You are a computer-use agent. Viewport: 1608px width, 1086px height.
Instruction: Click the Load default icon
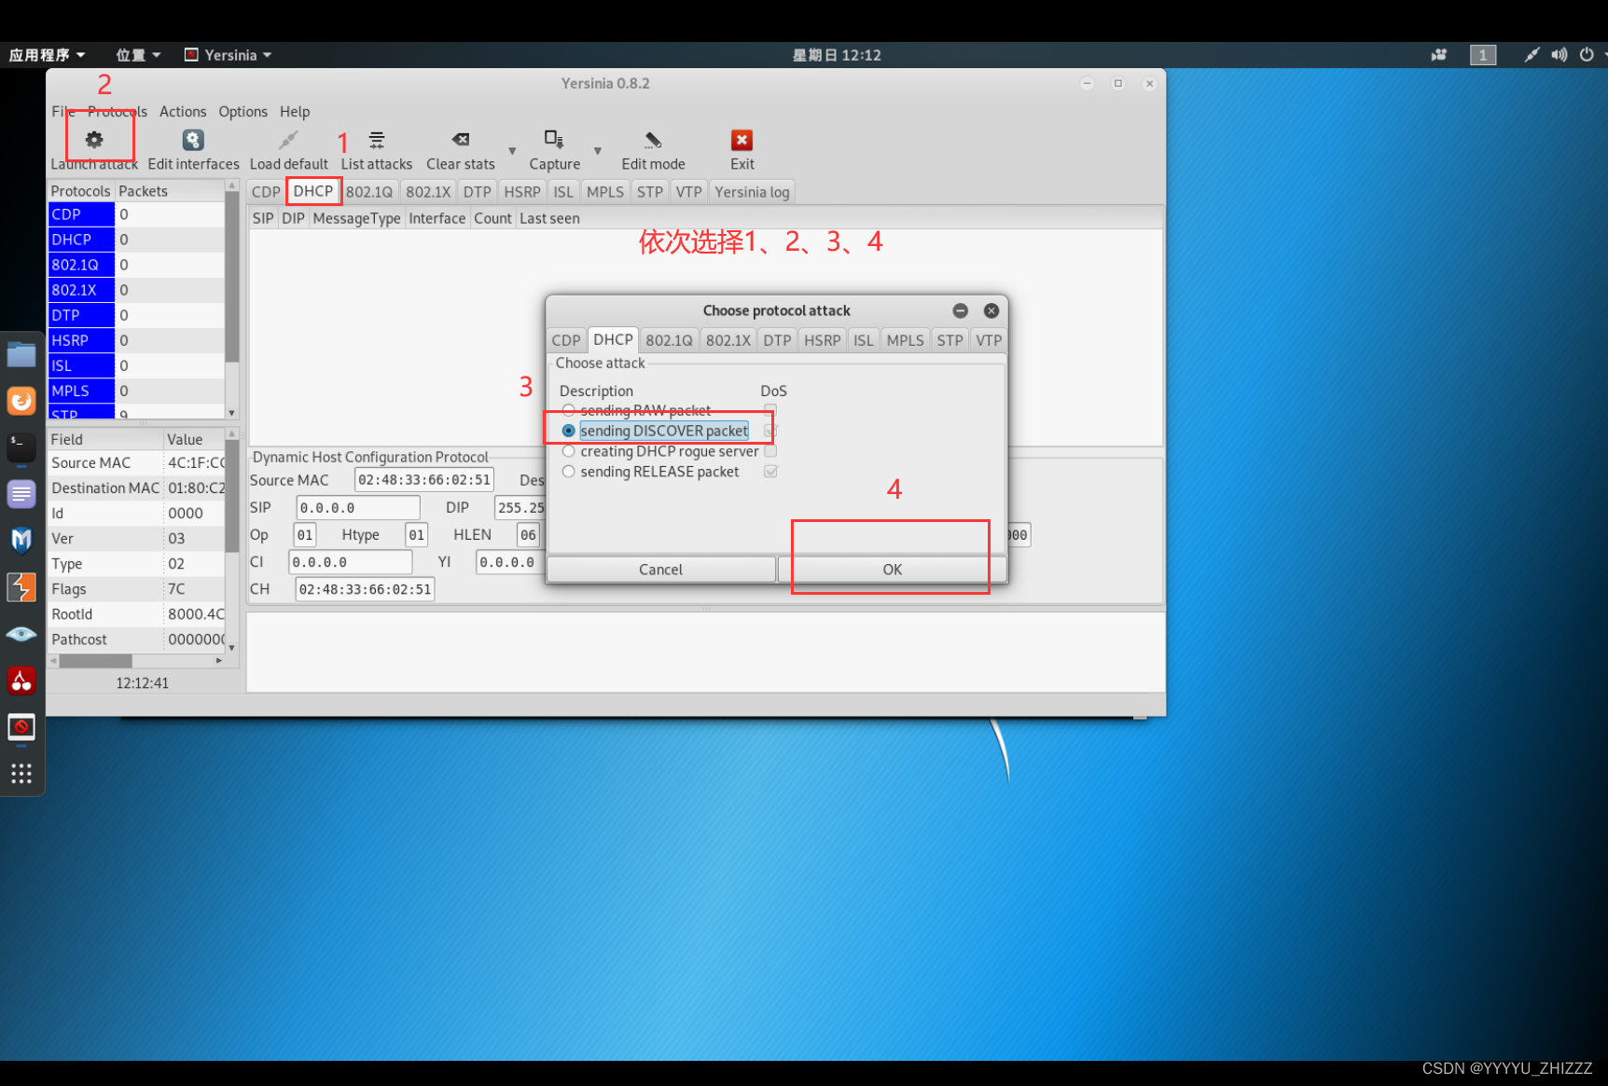click(288, 140)
